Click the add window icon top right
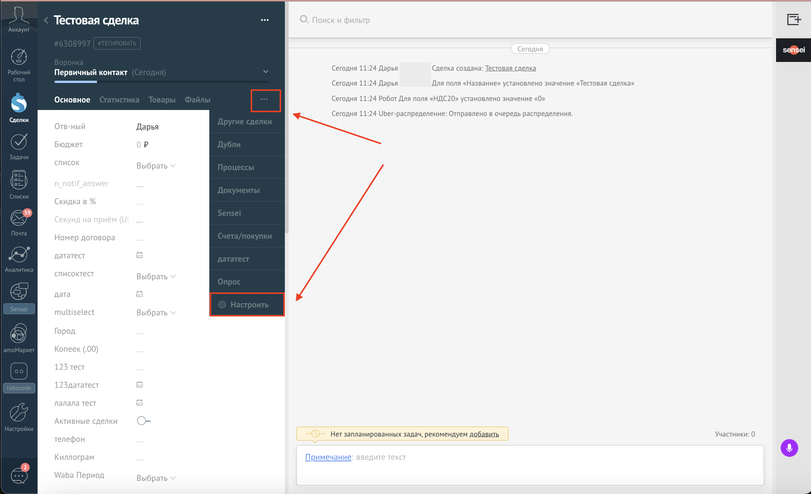This screenshot has width=811, height=494. tap(794, 20)
